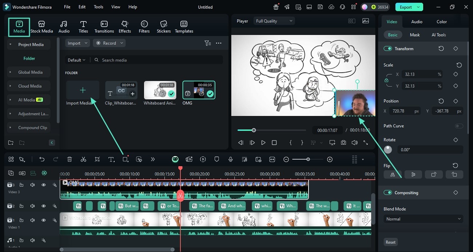
Task: Toggle the Transform switch
Action: coord(388,48)
